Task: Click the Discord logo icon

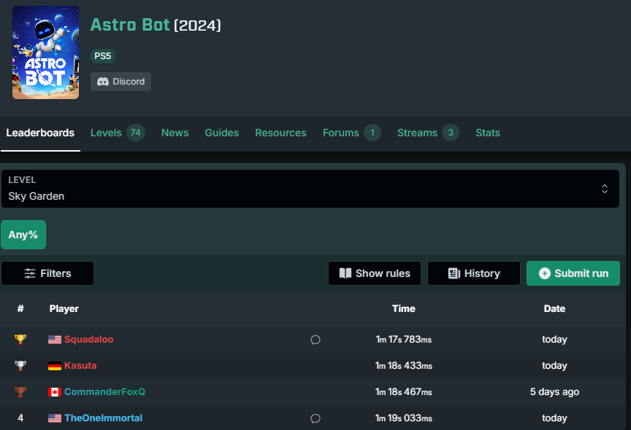Action: point(103,82)
